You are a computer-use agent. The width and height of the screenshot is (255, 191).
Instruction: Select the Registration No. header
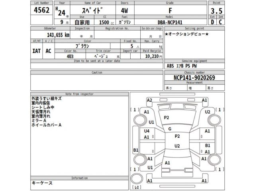pos(117,28)
